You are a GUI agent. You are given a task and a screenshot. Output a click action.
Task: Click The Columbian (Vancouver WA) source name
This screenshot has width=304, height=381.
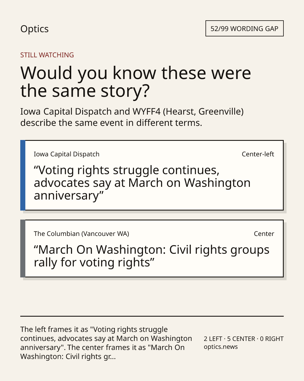(x=81, y=234)
